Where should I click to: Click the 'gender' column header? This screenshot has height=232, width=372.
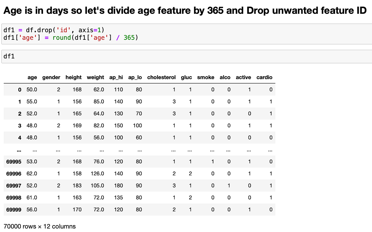tap(51, 77)
